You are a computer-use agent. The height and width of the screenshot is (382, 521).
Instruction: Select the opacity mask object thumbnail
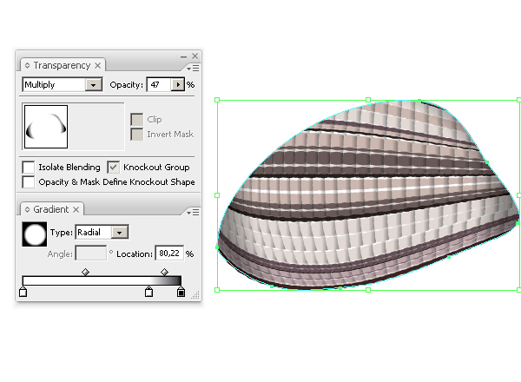(46, 127)
